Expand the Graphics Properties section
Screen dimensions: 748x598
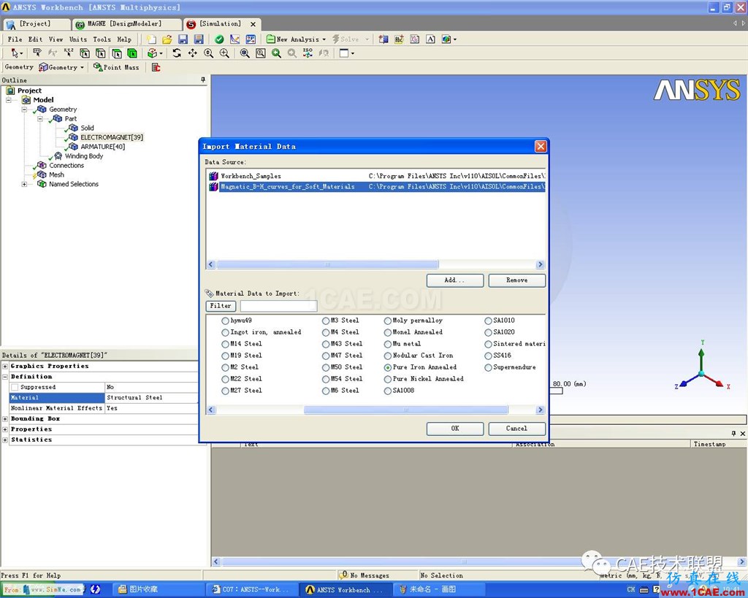5,367
